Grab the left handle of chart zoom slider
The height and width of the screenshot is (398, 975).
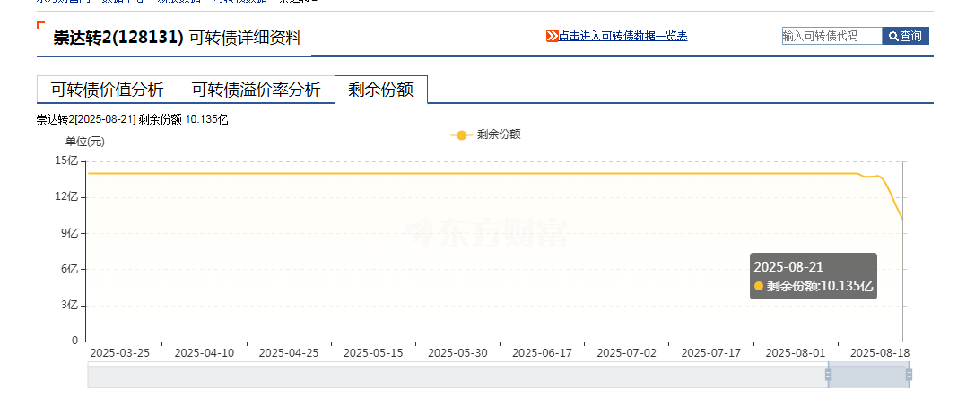[x=828, y=375]
